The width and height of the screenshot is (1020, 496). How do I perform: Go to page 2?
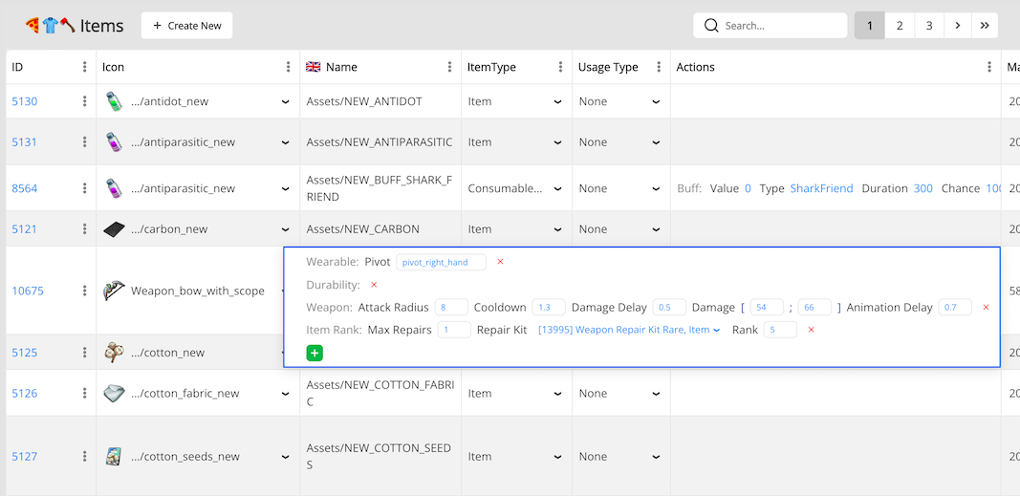[899, 26]
